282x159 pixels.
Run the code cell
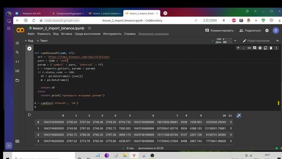tap(30, 49)
